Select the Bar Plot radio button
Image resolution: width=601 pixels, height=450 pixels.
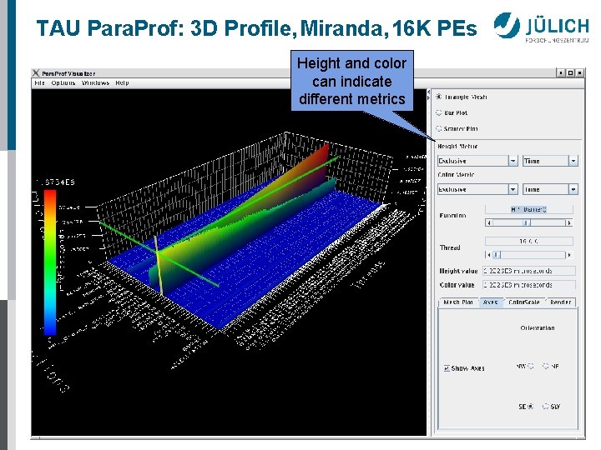pos(439,112)
